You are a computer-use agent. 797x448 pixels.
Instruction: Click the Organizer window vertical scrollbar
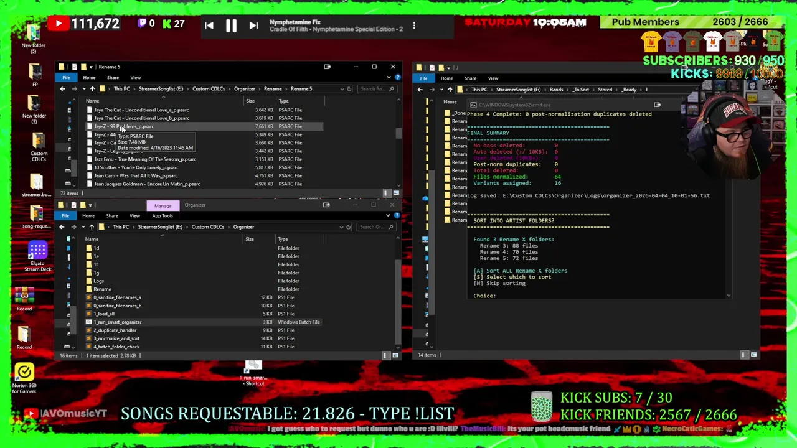click(397, 302)
